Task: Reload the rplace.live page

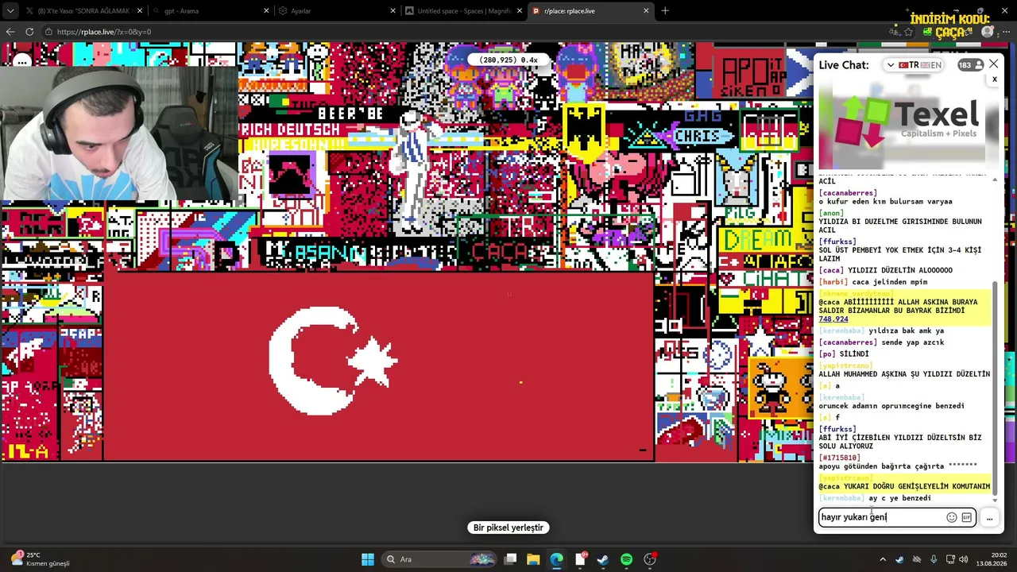Action: coord(29,32)
